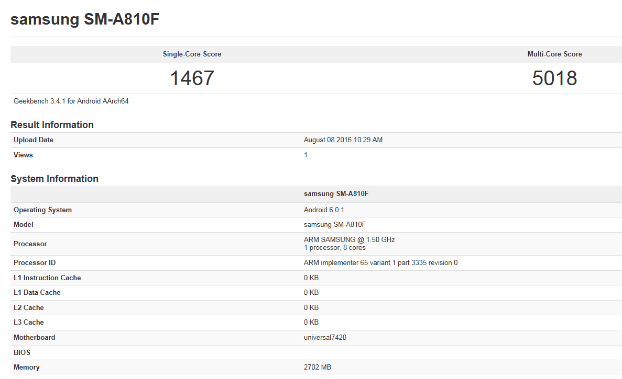Click the Multi-Core Score column header
The width and height of the screenshot is (622, 379).
coord(554,54)
